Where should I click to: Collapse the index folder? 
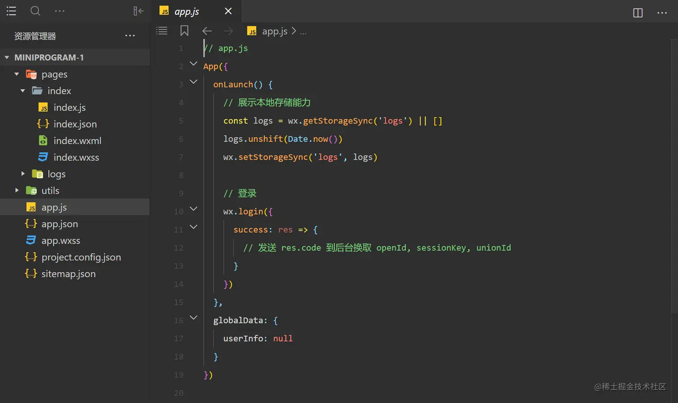coord(23,91)
